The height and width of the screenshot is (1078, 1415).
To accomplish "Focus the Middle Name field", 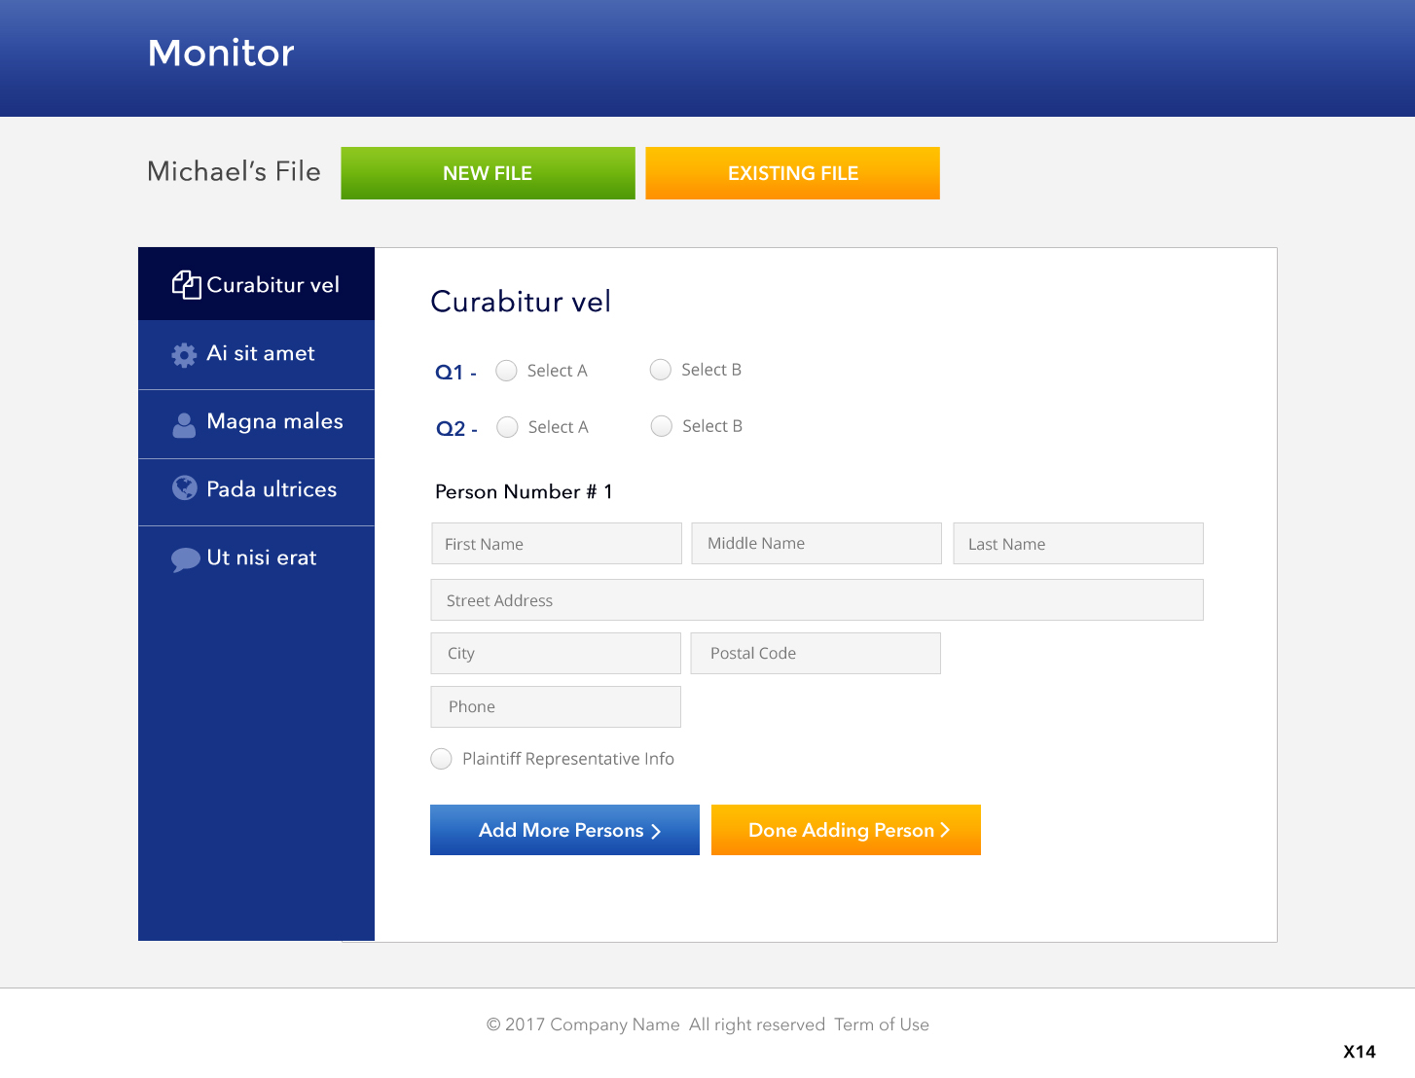I will point(816,544).
